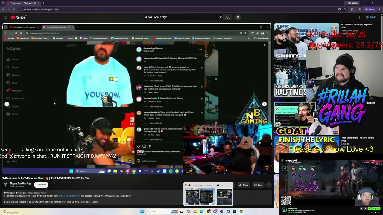Screen dimensions: 383x215
Task: Open Microsoft Edge from the taskbar
Action: (x=202, y=211)
